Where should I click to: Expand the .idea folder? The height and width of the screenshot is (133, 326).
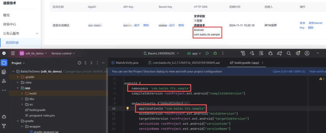[x=18, y=82]
